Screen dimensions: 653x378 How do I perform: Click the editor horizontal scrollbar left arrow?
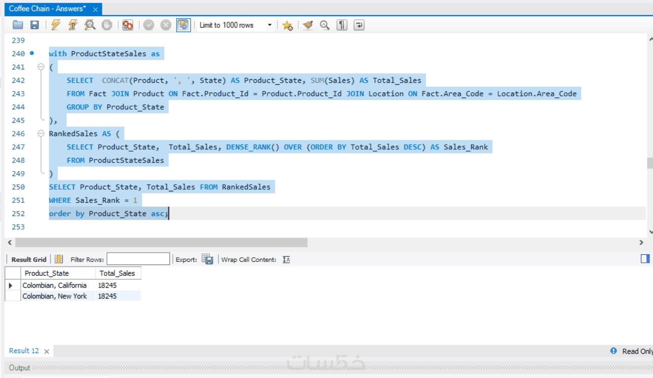coord(10,243)
